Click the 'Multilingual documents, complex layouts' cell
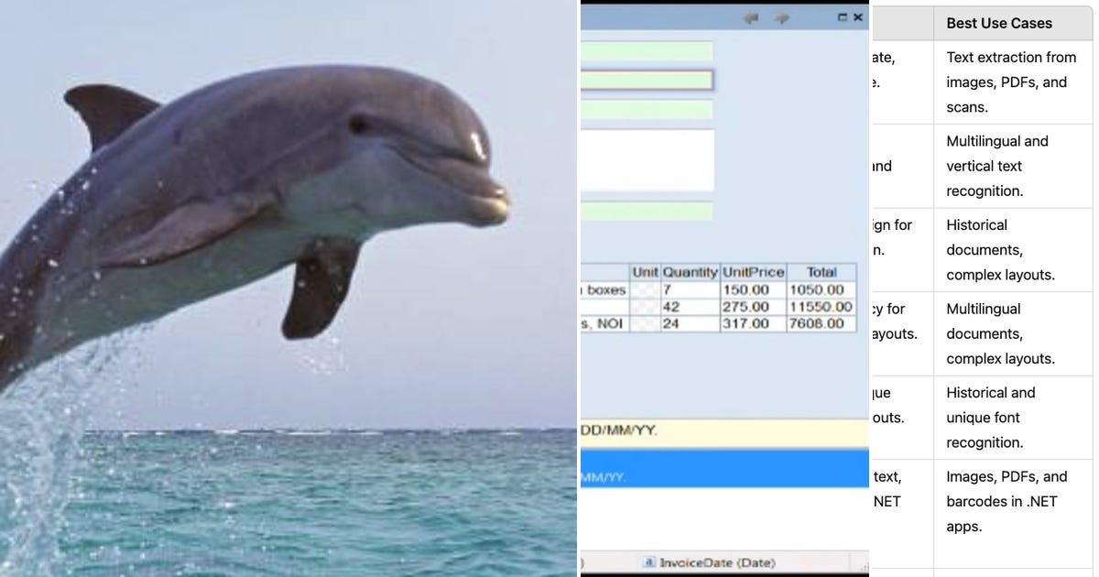 1013,333
